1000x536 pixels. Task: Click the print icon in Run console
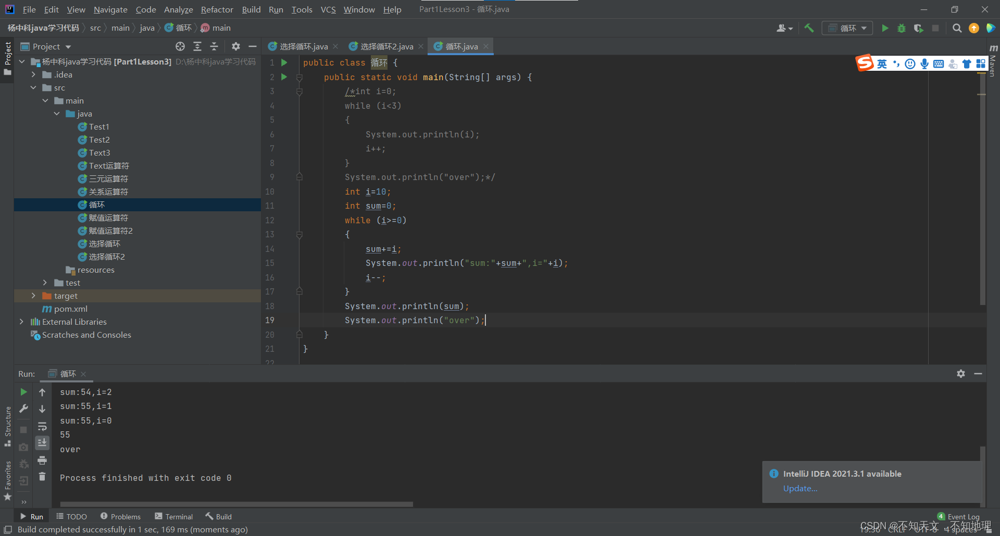(x=42, y=460)
